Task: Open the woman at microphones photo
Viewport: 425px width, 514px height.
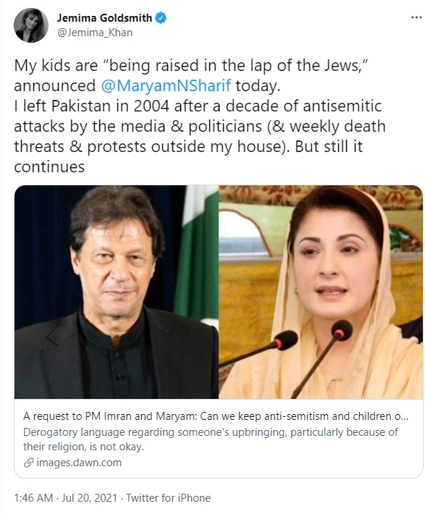Action: [x=321, y=292]
